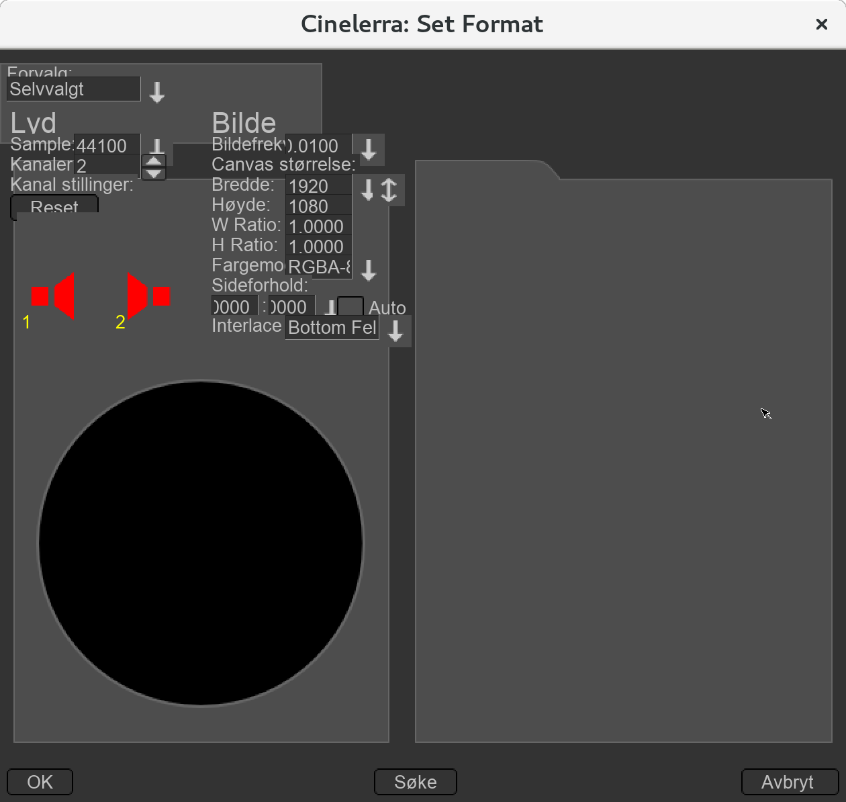
Task: Open the Selvvalgt preset dropdown arrow
Action: (x=157, y=92)
